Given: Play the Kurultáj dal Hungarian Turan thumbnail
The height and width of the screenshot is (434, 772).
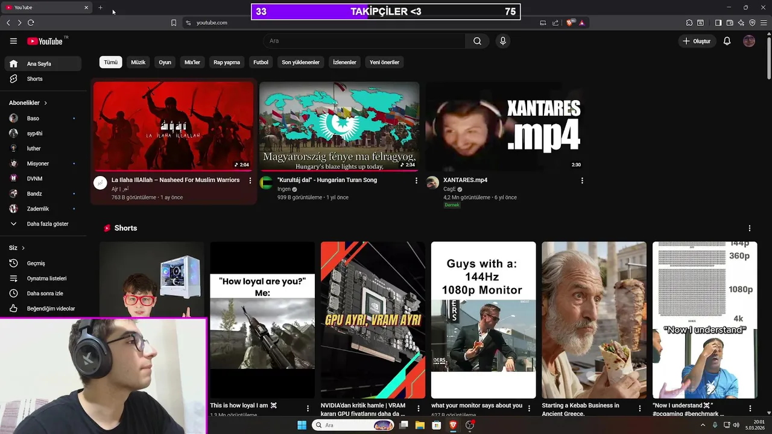Looking at the screenshot, I should 340,127.
